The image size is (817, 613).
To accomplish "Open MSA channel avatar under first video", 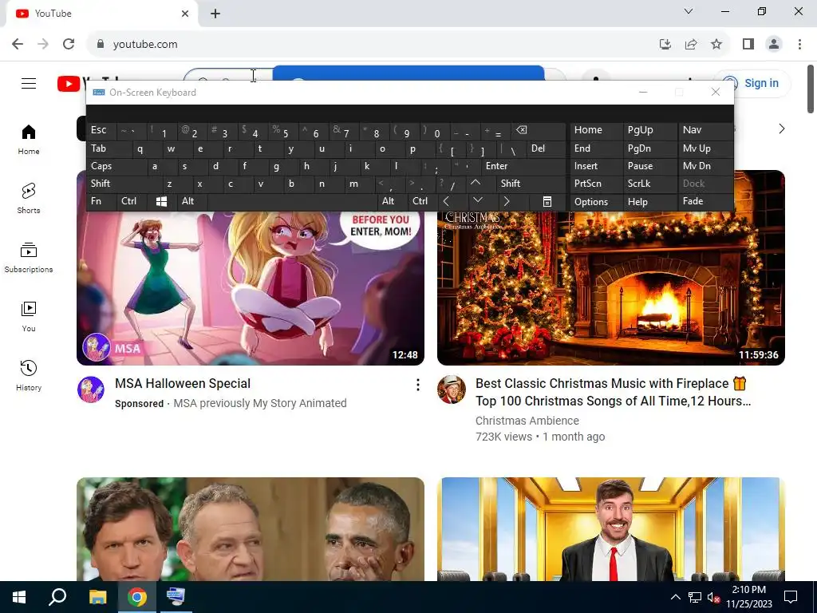I will click(91, 390).
